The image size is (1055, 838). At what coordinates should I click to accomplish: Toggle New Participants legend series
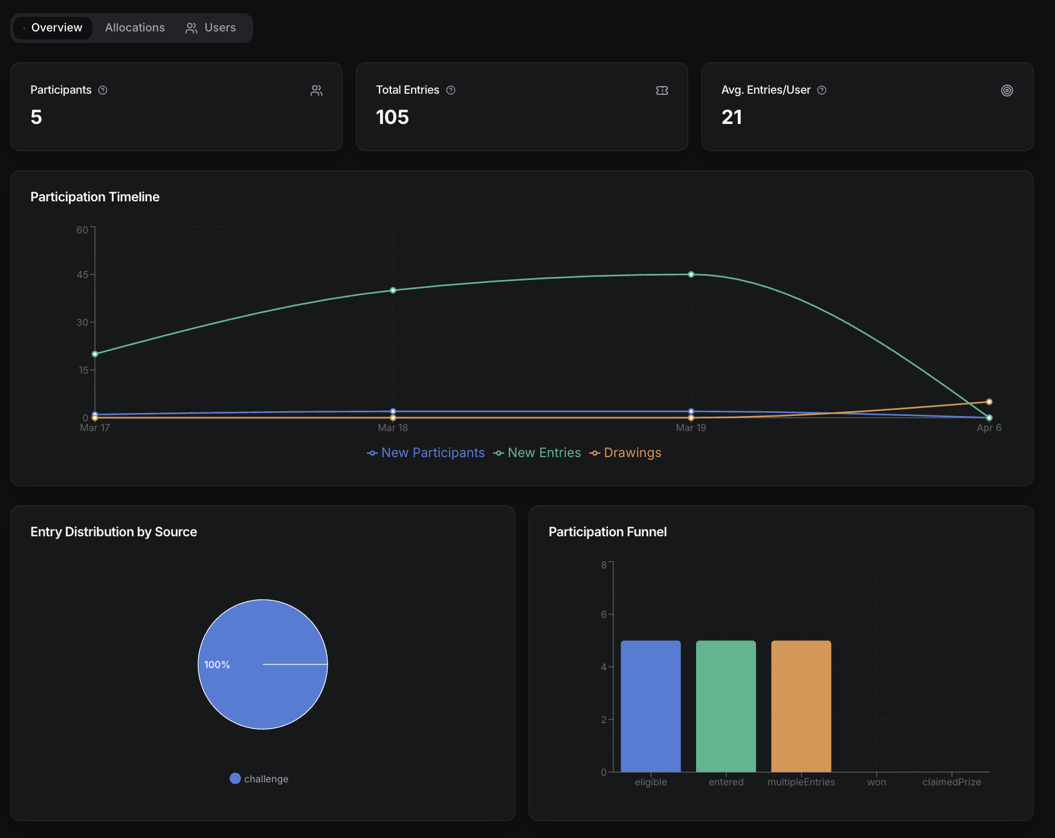pyautogui.click(x=425, y=453)
